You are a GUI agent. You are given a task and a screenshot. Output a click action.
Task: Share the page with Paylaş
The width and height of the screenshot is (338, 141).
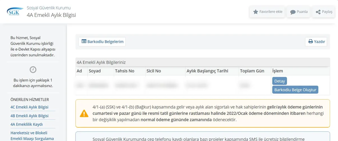323,12
